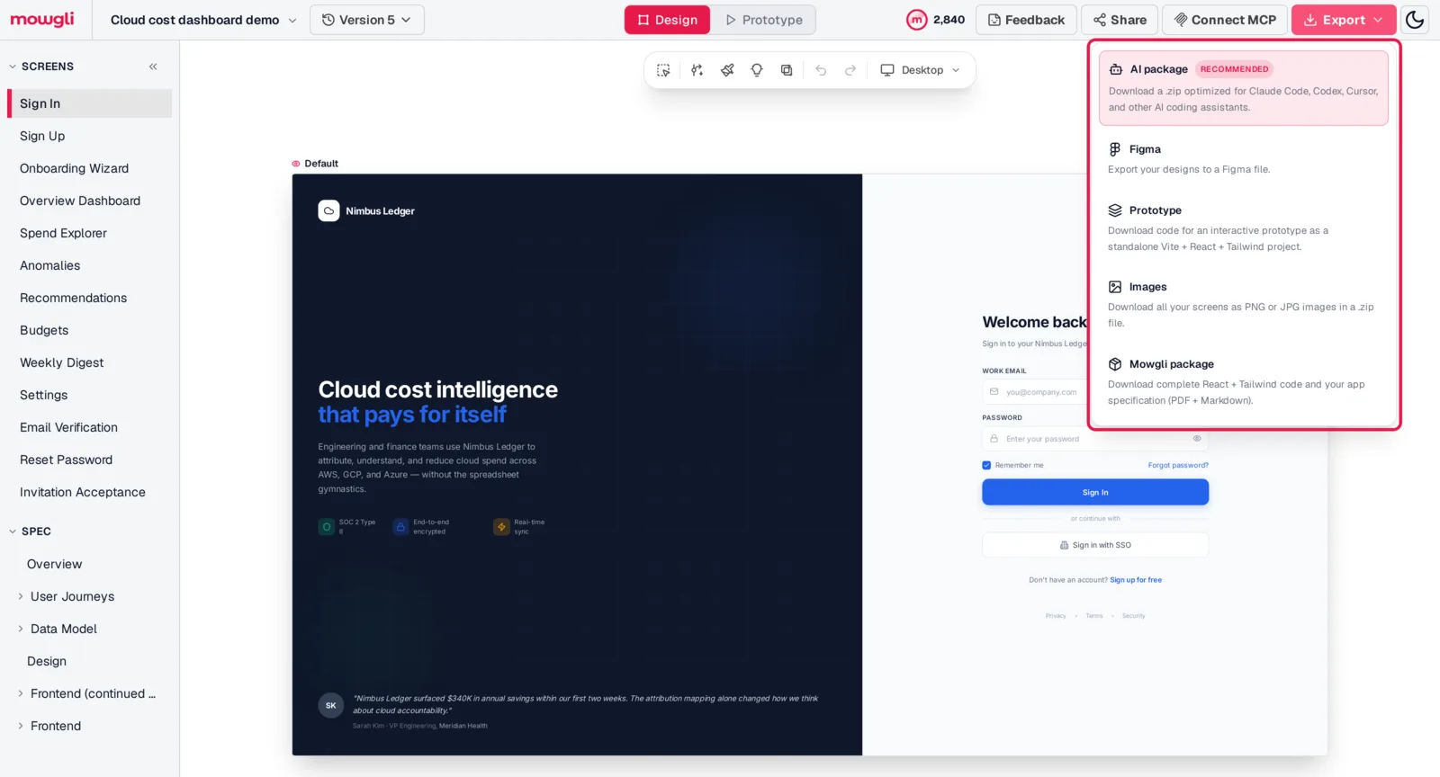The width and height of the screenshot is (1440, 777).
Task: Click the lightbulb icon
Action: (x=757, y=70)
